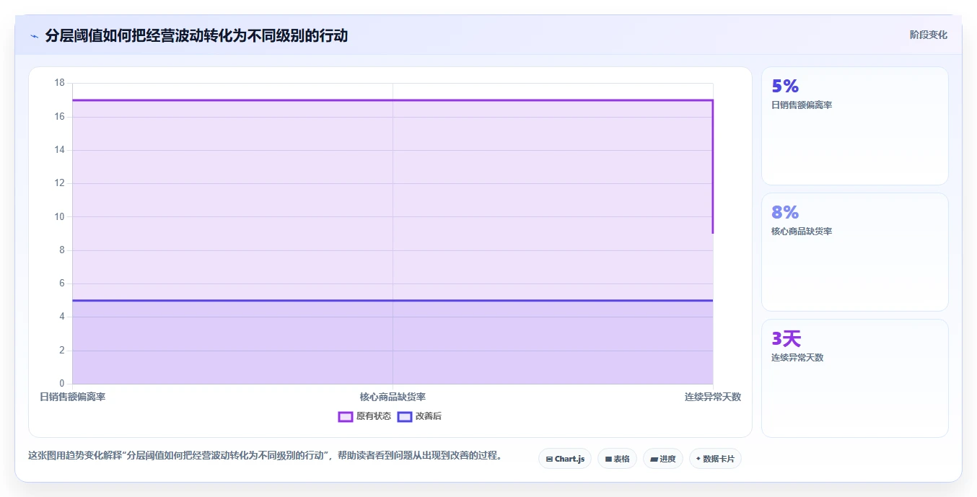This screenshot has width=977, height=497.
Task: Click the 表格 tag
Action: (617, 459)
